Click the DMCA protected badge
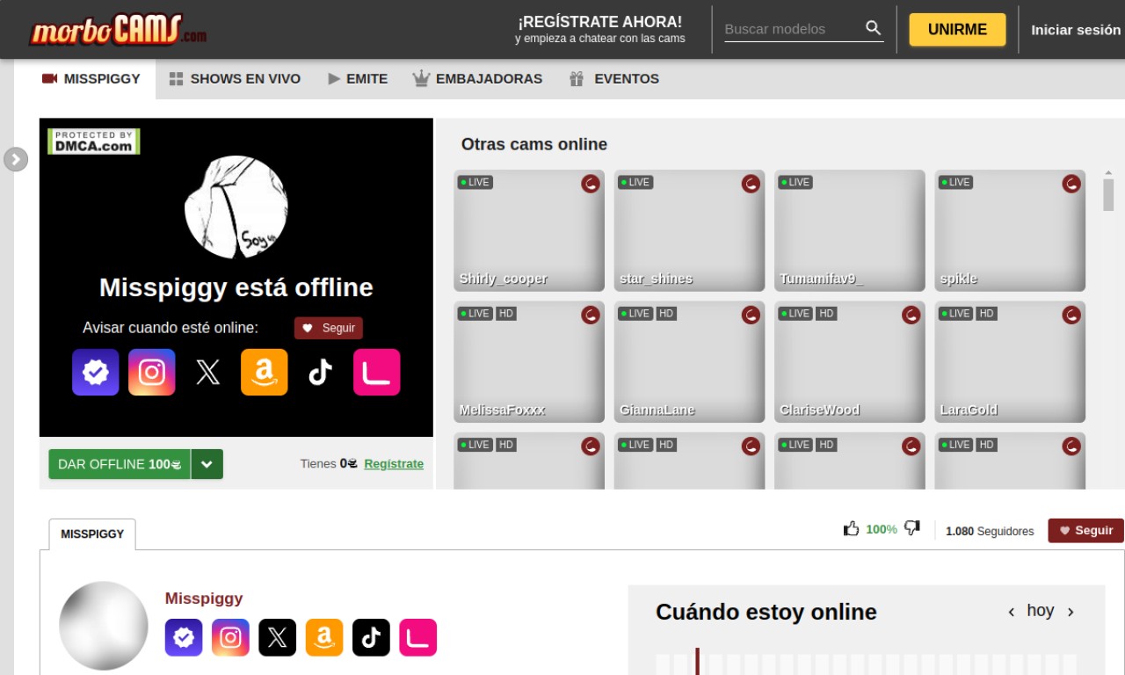The height and width of the screenshot is (675, 1125). (x=94, y=142)
